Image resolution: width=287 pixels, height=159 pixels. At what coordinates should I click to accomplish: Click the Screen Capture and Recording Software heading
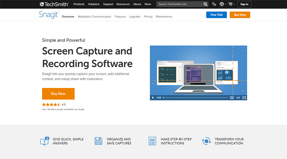[87, 57]
